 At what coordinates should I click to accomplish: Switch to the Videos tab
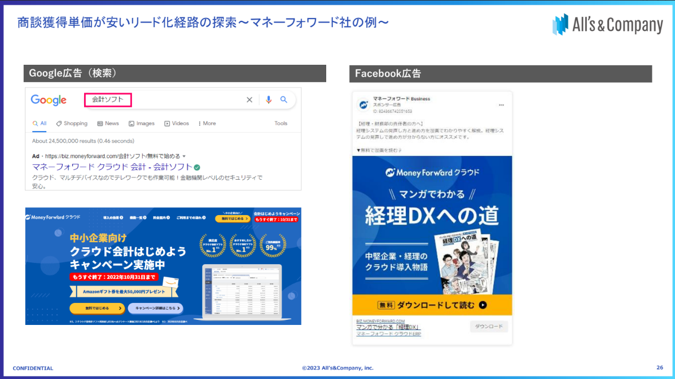(177, 123)
